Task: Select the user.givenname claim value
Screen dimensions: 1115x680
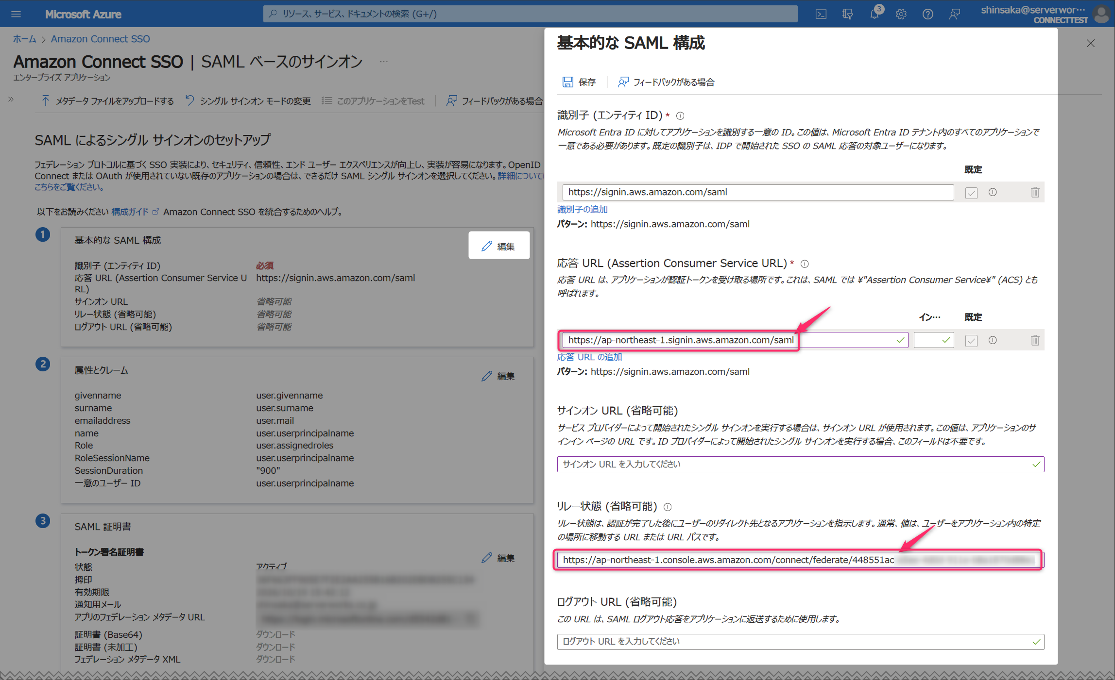Action: click(x=290, y=396)
